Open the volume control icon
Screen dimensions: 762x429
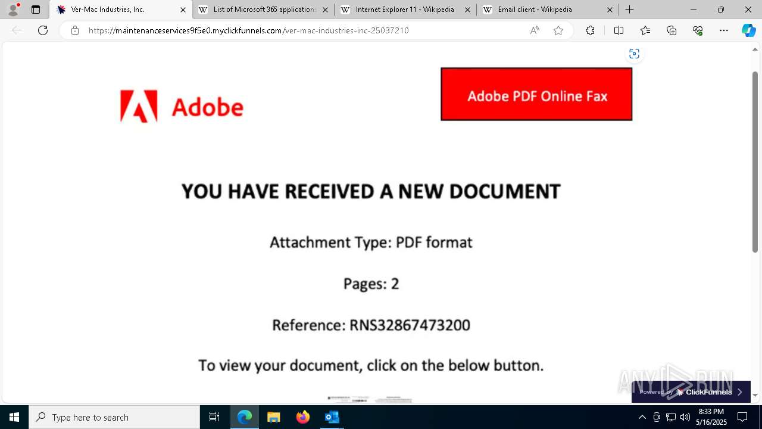(x=685, y=417)
